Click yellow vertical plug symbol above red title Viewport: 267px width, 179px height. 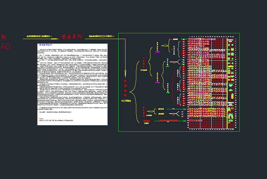tap(125, 73)
